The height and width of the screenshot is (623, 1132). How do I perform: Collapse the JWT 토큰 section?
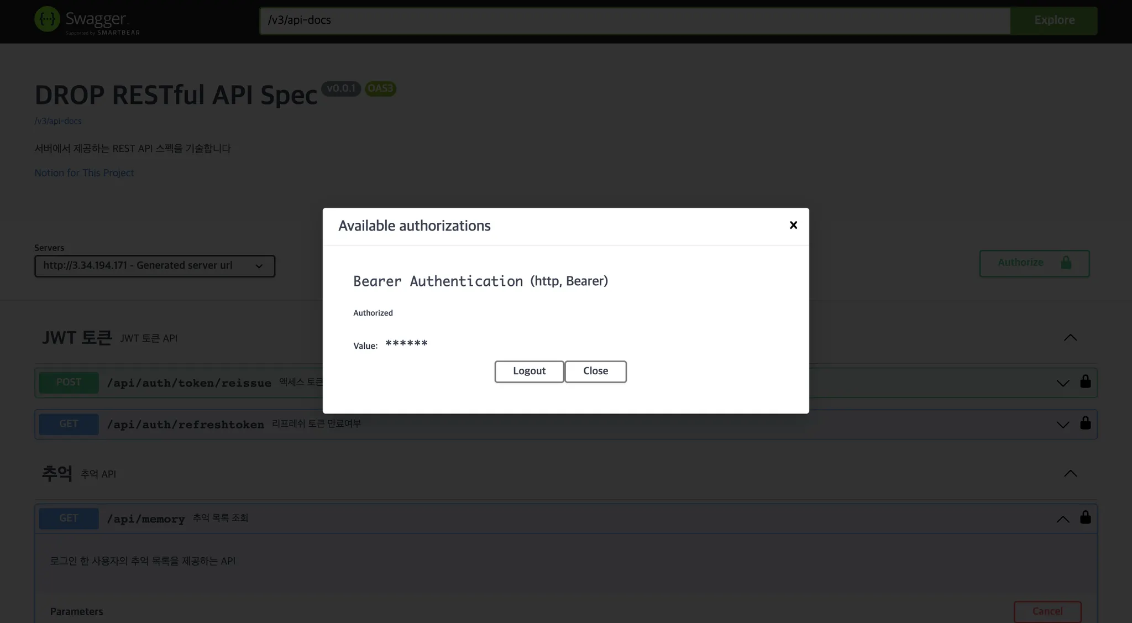click(x=1070, y=338)
